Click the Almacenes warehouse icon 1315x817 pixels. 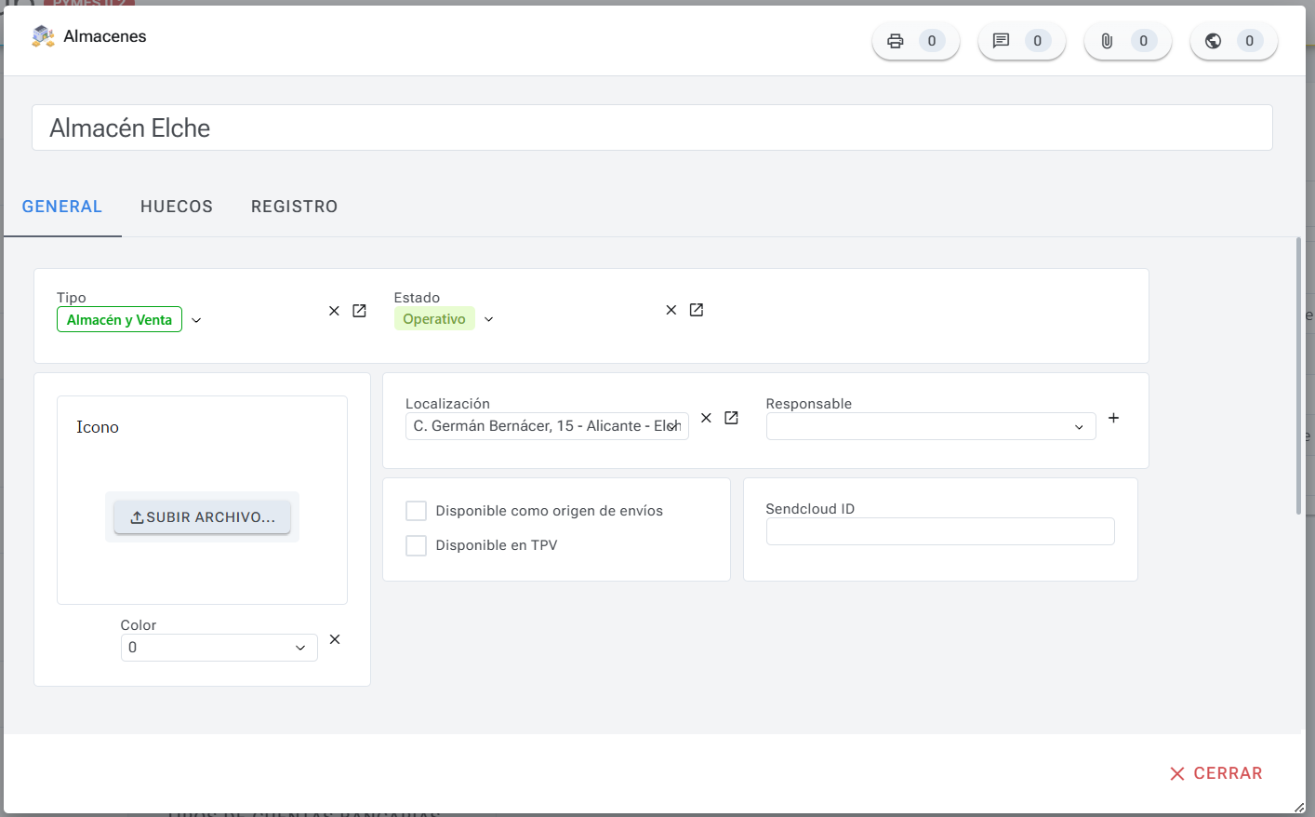tap(43, 36)
